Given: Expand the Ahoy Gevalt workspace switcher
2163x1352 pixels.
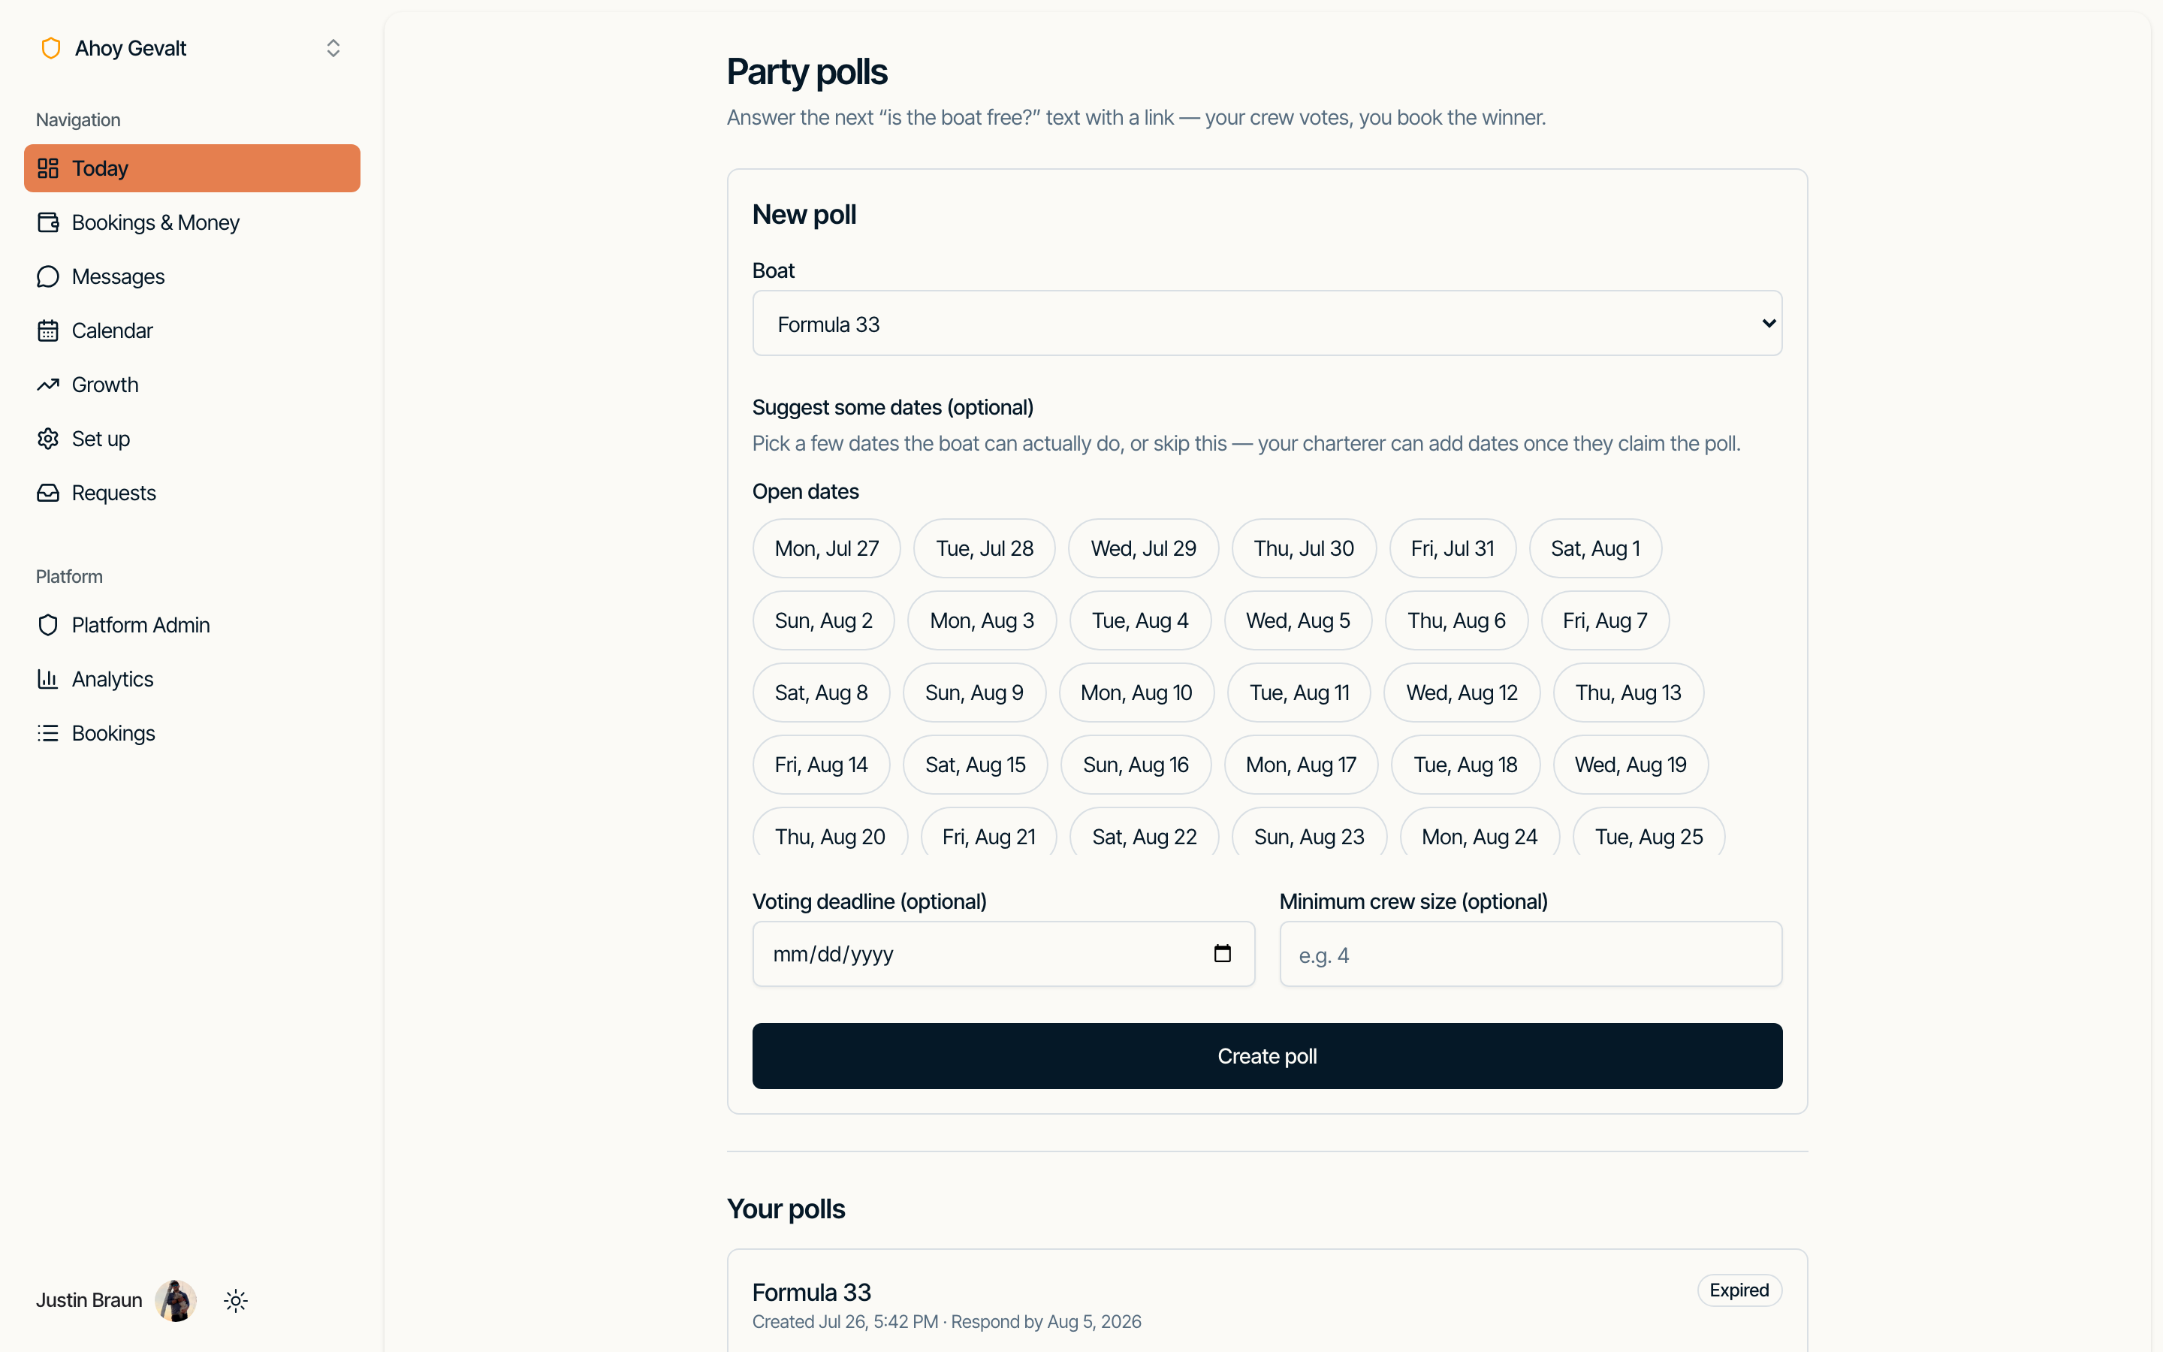Looking at the screenshot, I should point(333,48).
